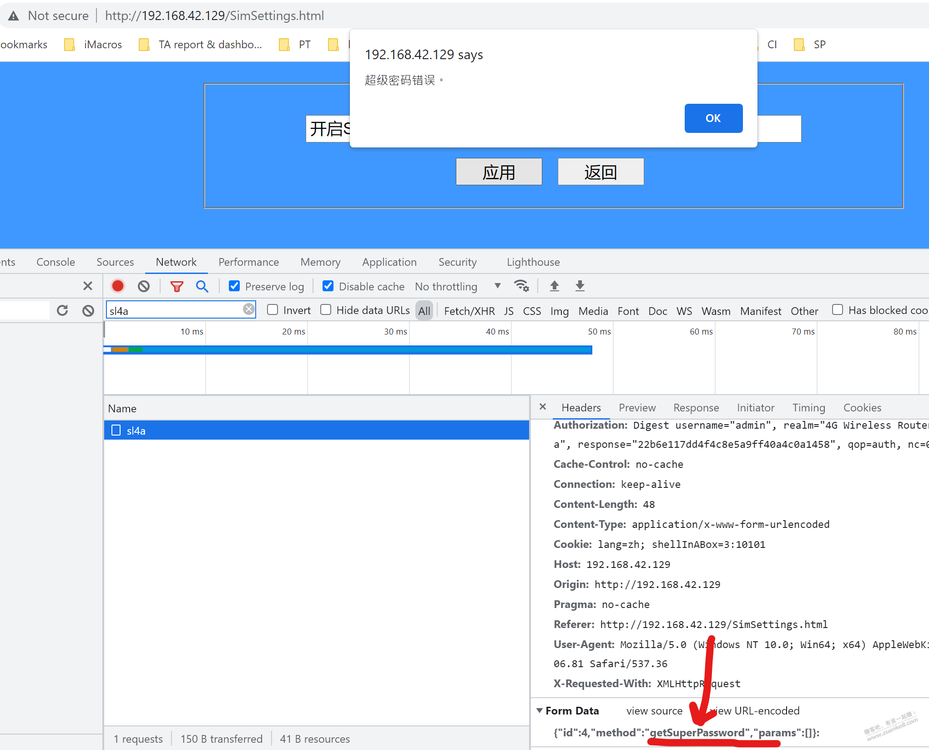
Task: Toggle the Preserve log checkbox
Action: coord(234,285)
